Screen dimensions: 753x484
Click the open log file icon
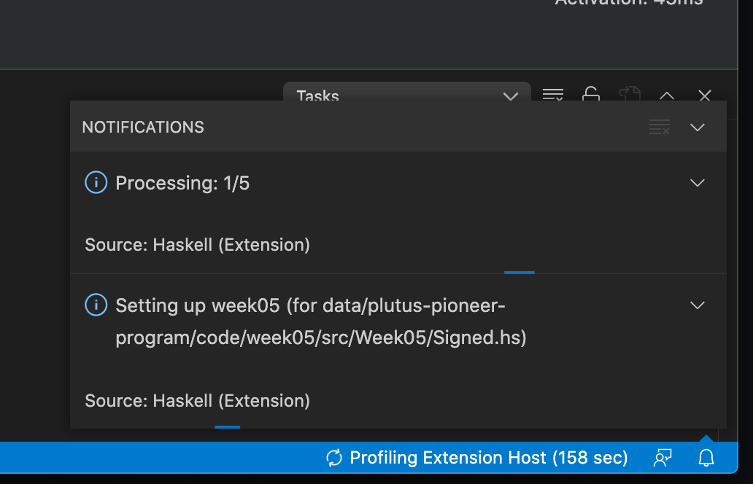[x=629, y=95]
